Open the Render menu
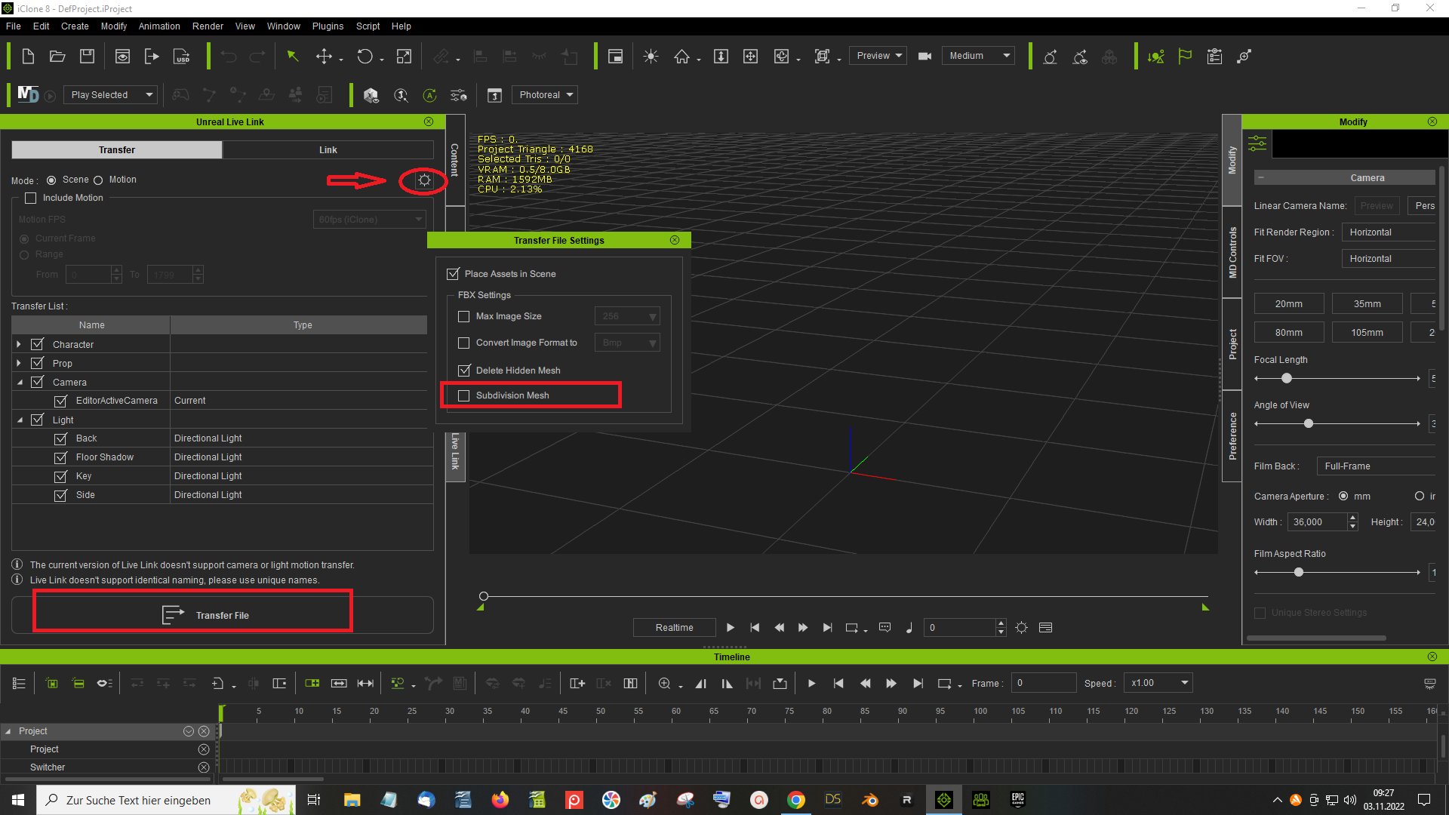 [x=208, y=26]
